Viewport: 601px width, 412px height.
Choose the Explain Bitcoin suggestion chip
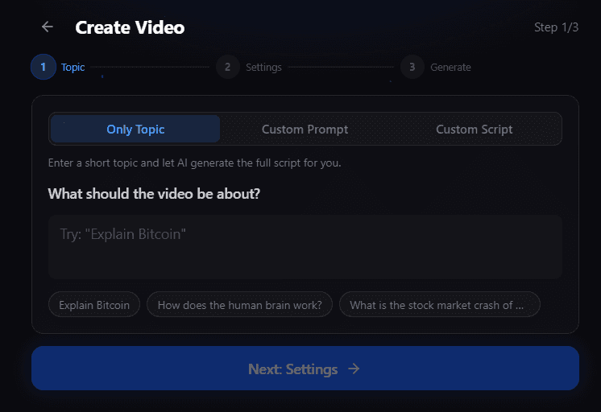(x=94, y=305)
